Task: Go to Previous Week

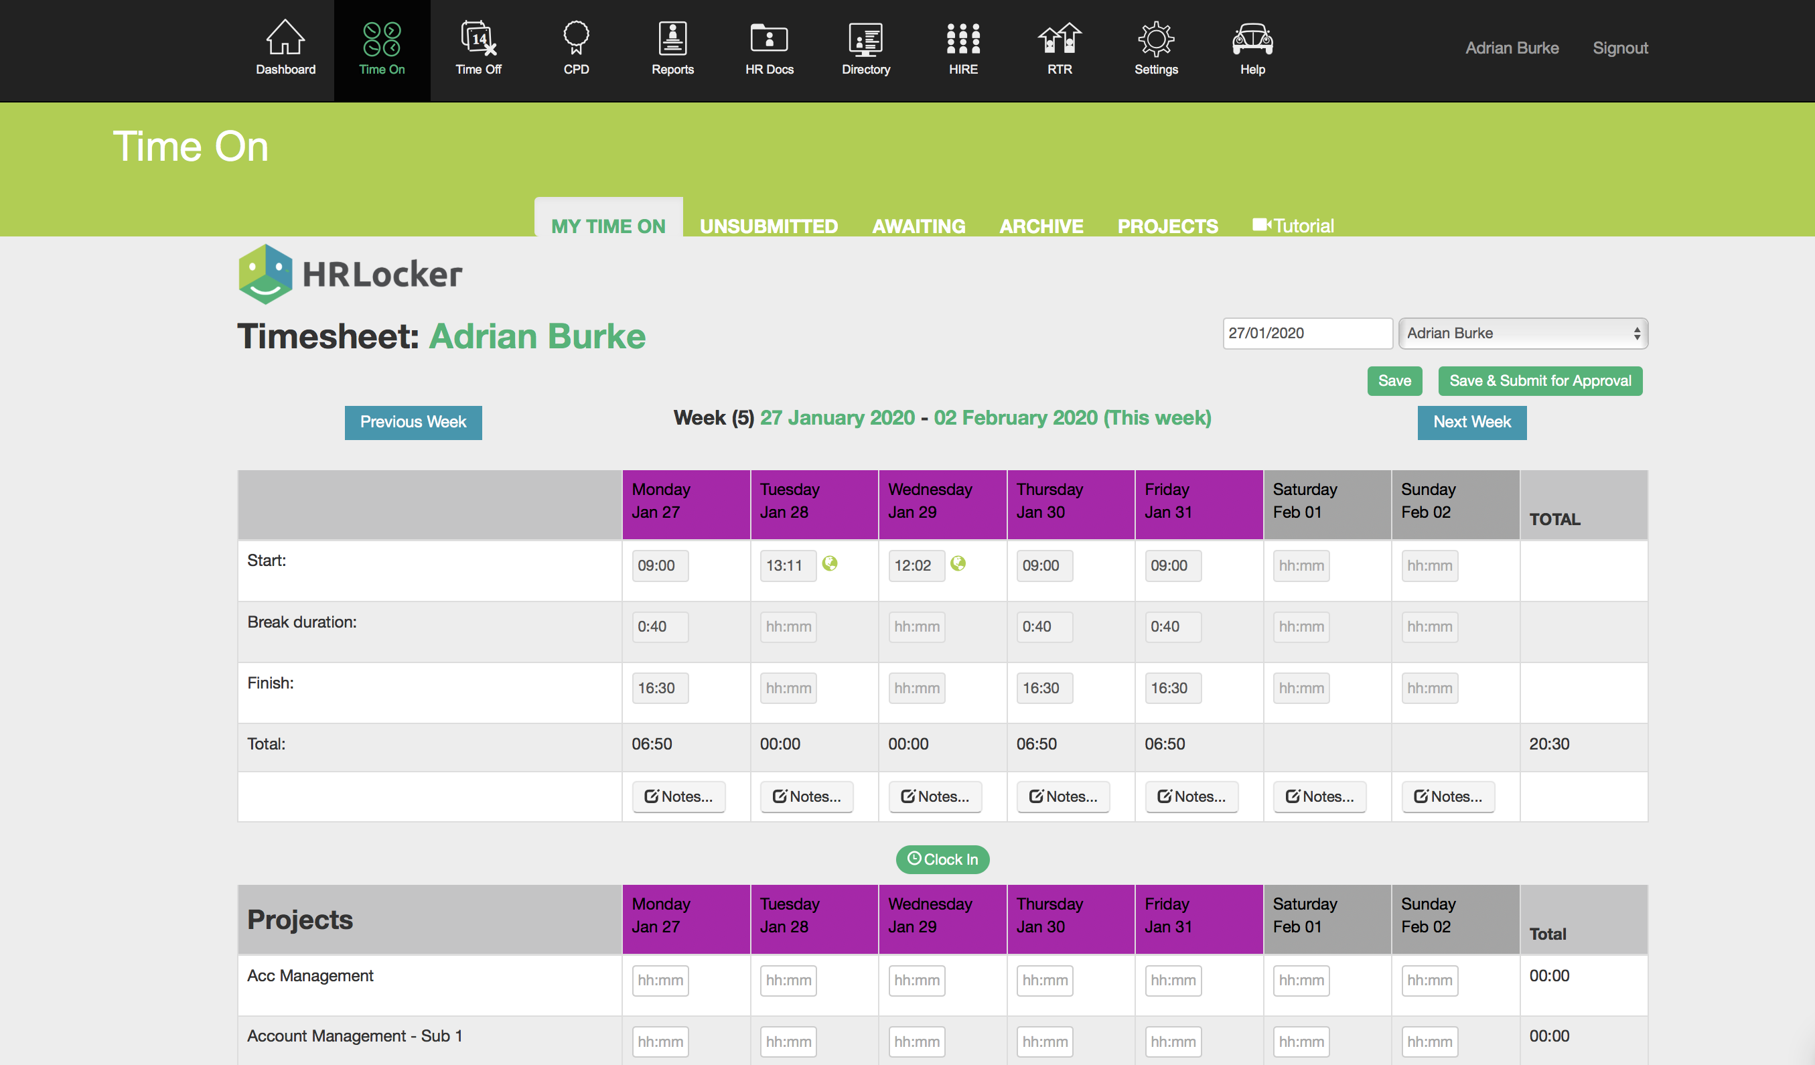Action: (x=413, y=422)
